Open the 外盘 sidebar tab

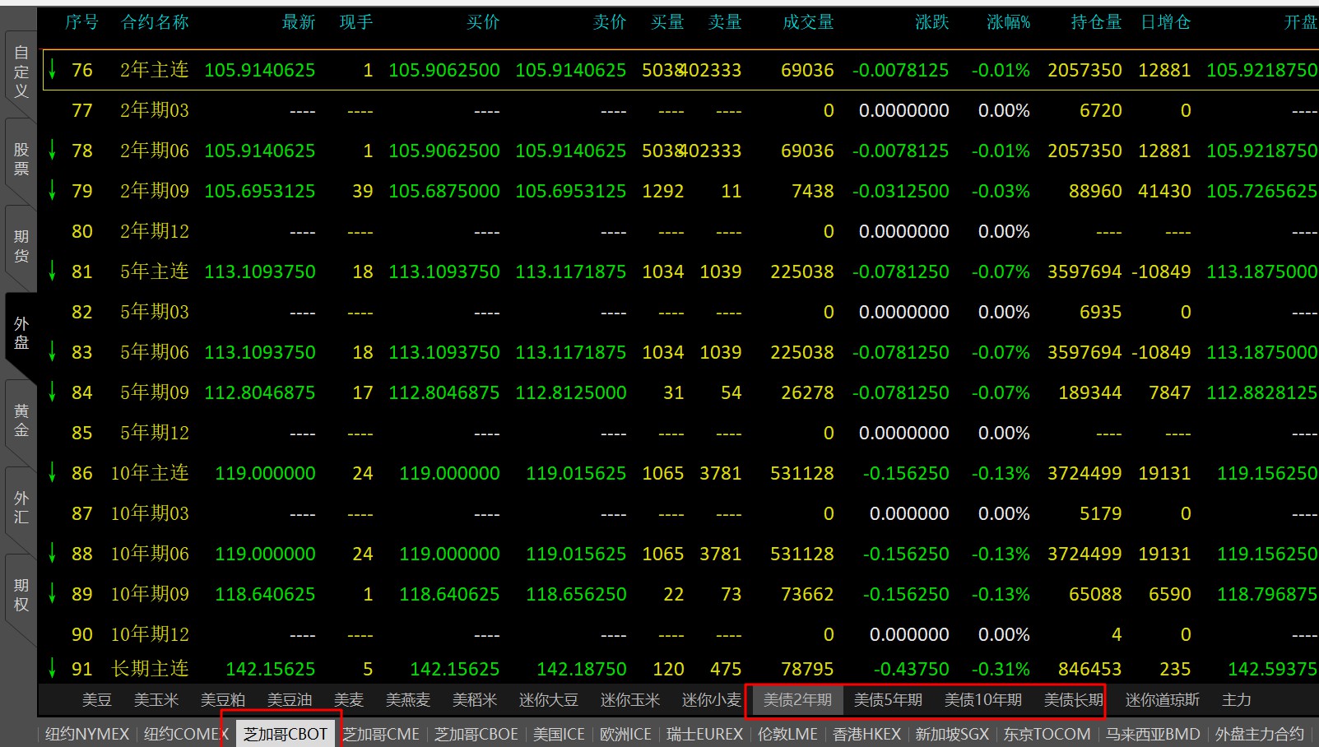pyautogui.click(x=21, y=333)
